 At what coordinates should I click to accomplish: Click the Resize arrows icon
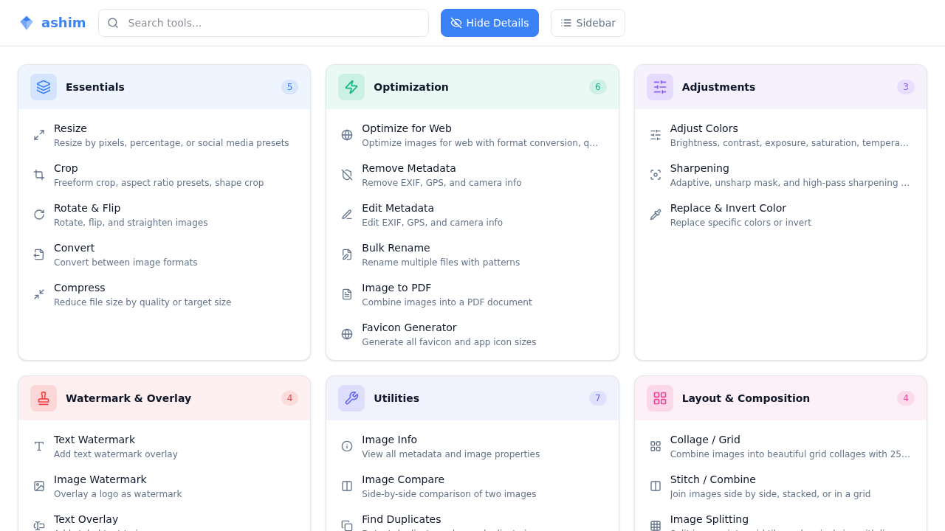coord(39,135)
